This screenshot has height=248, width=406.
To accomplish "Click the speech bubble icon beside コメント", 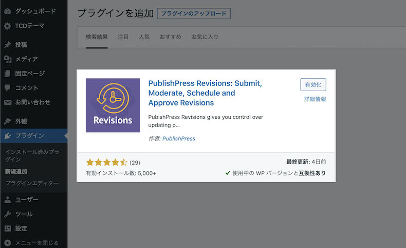I will coord(8,88).
